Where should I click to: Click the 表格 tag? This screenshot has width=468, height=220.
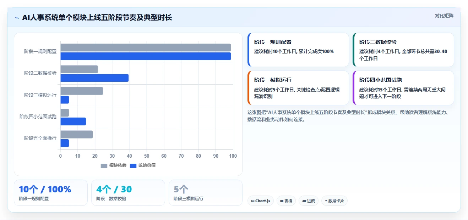click(286, 201)
